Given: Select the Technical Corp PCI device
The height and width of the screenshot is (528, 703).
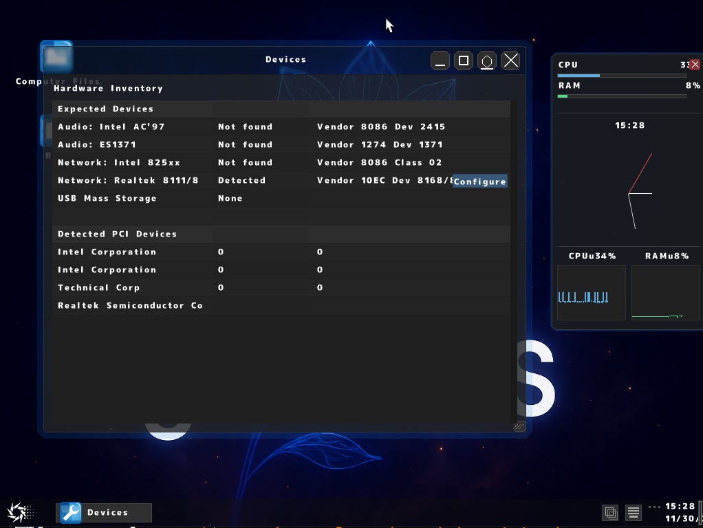Looking at the screenshot, I should [98, 287].
